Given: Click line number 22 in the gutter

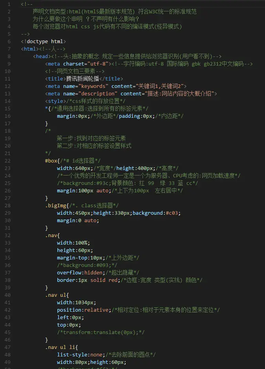Looking at the screenshot, I should 7,161.
